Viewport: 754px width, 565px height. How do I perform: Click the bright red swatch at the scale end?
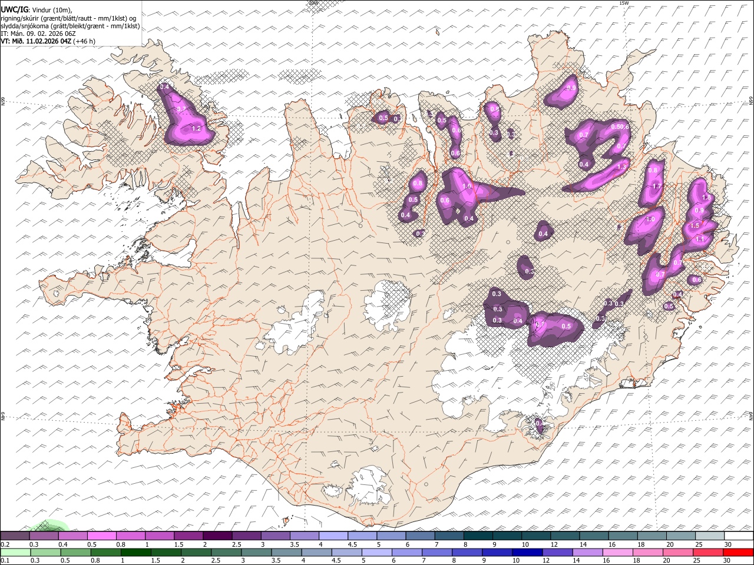point(738,552)
